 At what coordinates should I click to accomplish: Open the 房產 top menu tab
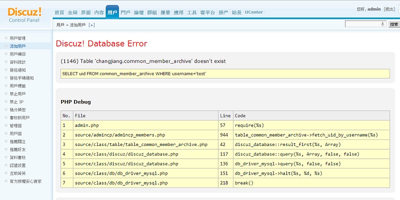223,12
